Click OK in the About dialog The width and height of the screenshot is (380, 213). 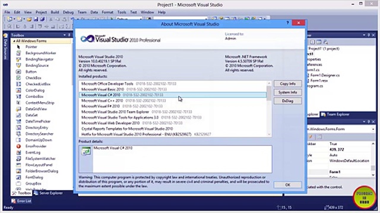288,185
